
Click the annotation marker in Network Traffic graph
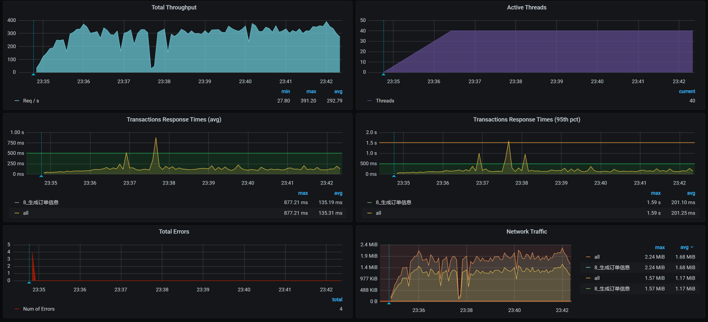pos(389,303)
